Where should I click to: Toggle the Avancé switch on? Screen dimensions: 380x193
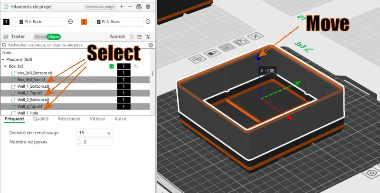point(130,37)
